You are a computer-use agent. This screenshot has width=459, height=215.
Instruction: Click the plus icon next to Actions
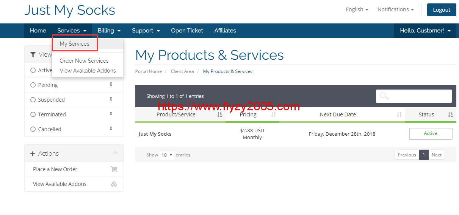(33, 154)
